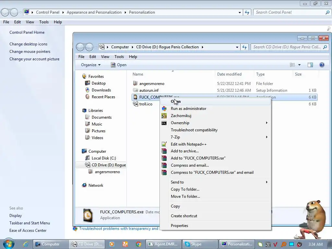This screenshot has width=332, height=249.
Task: Click Change mouse pointers link
Action: click(30, 52)
